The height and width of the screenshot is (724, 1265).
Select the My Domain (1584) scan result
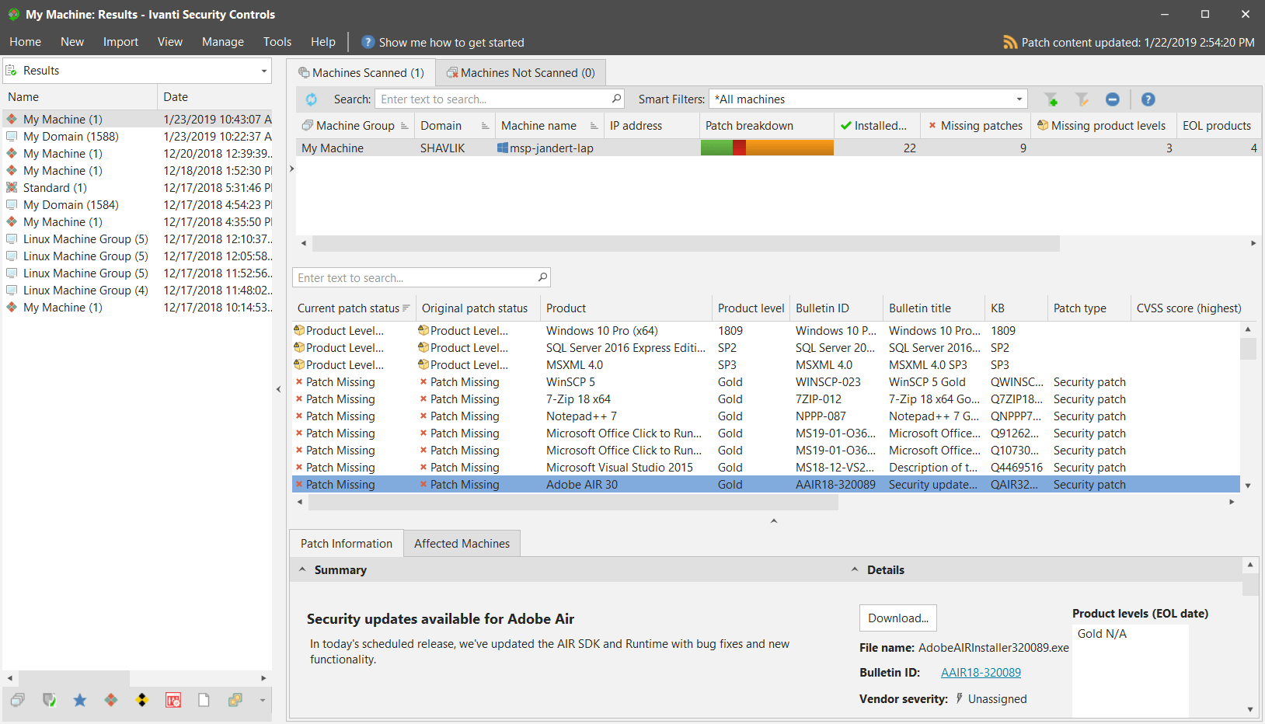(x=138, y=205)
